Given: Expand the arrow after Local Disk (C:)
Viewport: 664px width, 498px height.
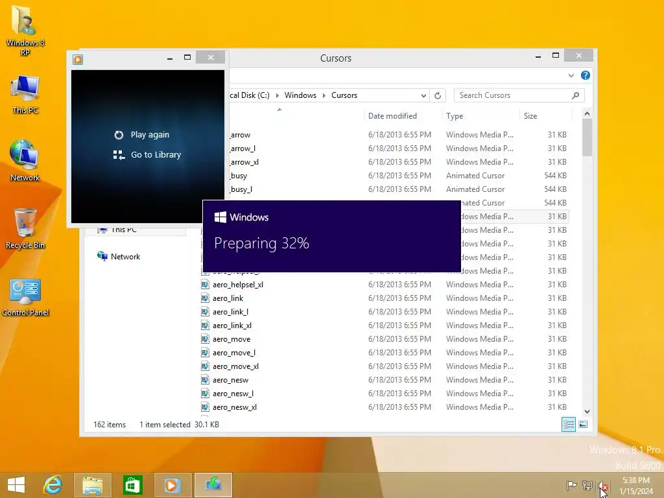Looking at the screenshot, I should 277,95.
